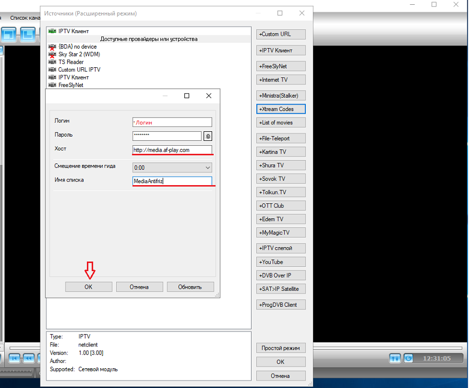Click the show password eye icon
The image size is (469, 388).
click(208, 136)
